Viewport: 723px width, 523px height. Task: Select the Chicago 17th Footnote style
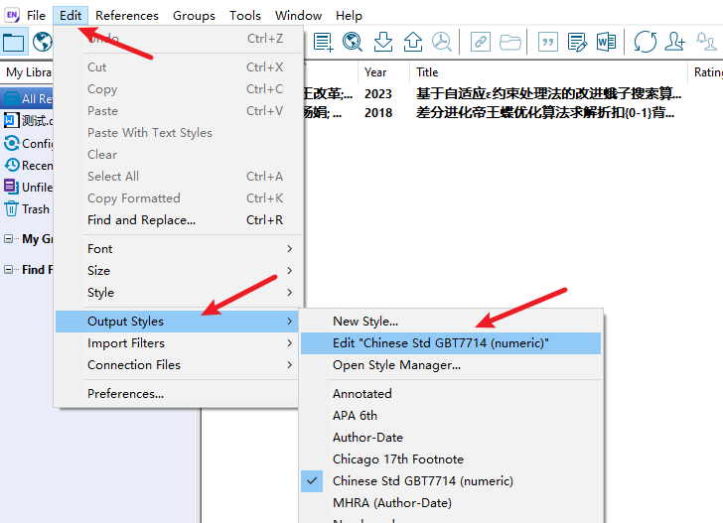point(451,459)
